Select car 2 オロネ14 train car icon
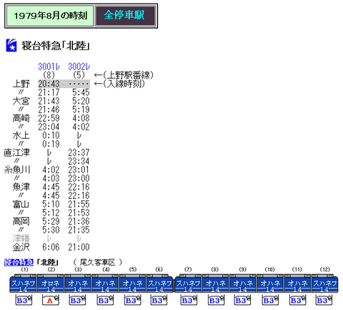The width and height of the screenshot is (343, 310). click(x=50, y=284)
